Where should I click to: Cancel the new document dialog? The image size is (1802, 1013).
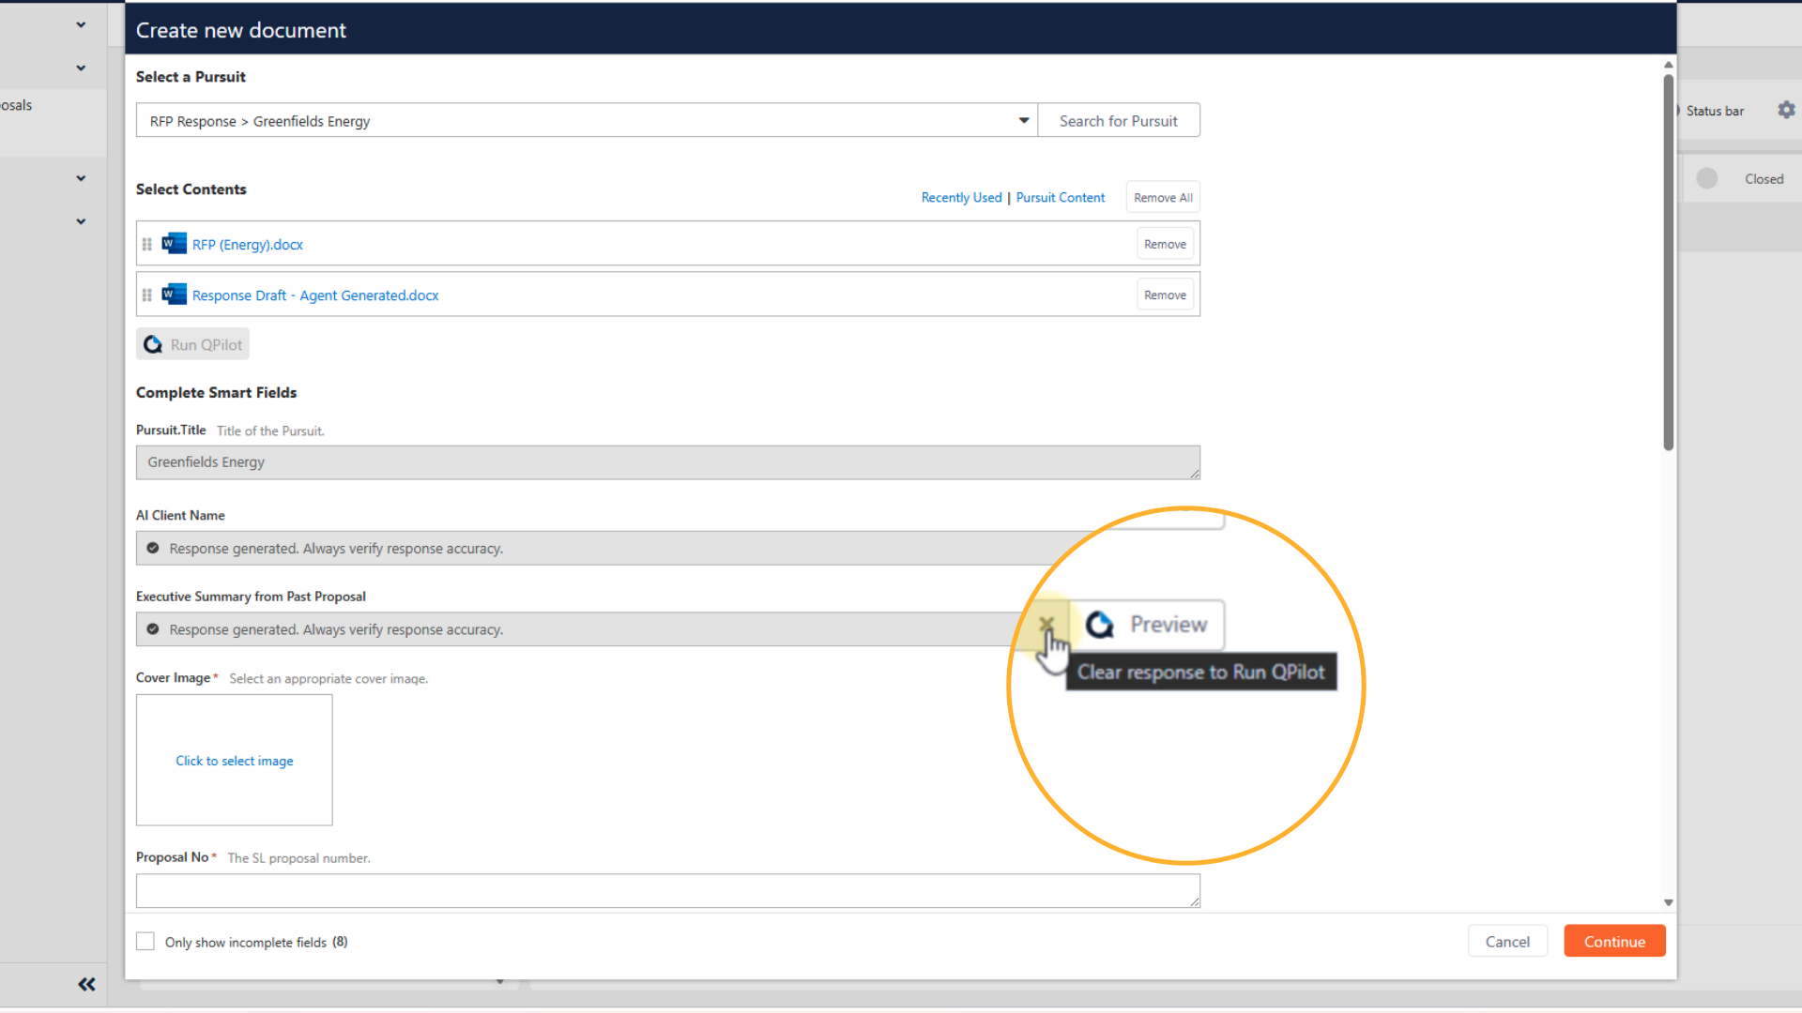[x=1507, y=942]
